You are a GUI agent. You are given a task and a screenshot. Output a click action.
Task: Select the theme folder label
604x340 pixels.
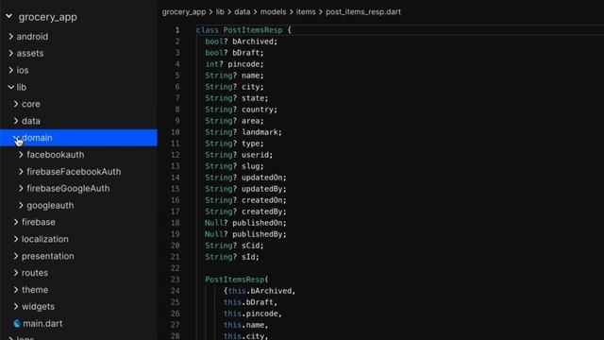[x=35, y=290]
